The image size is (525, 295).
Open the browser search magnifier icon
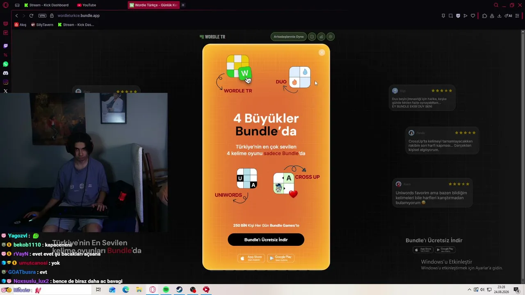pos(496,5)
